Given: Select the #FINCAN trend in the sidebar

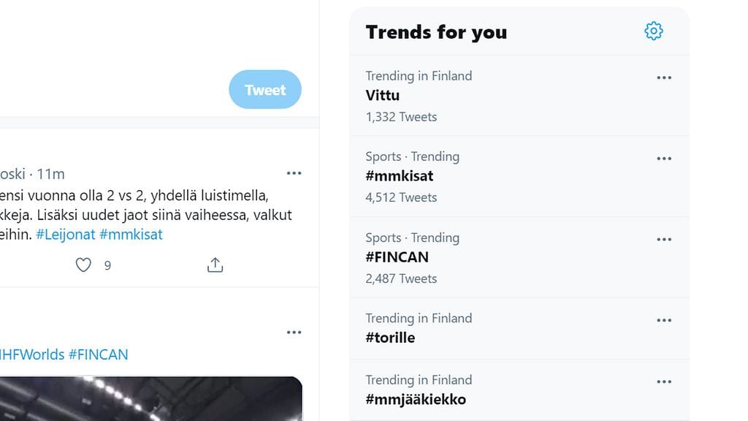Looking at the screenshot, I should [397, 257].
